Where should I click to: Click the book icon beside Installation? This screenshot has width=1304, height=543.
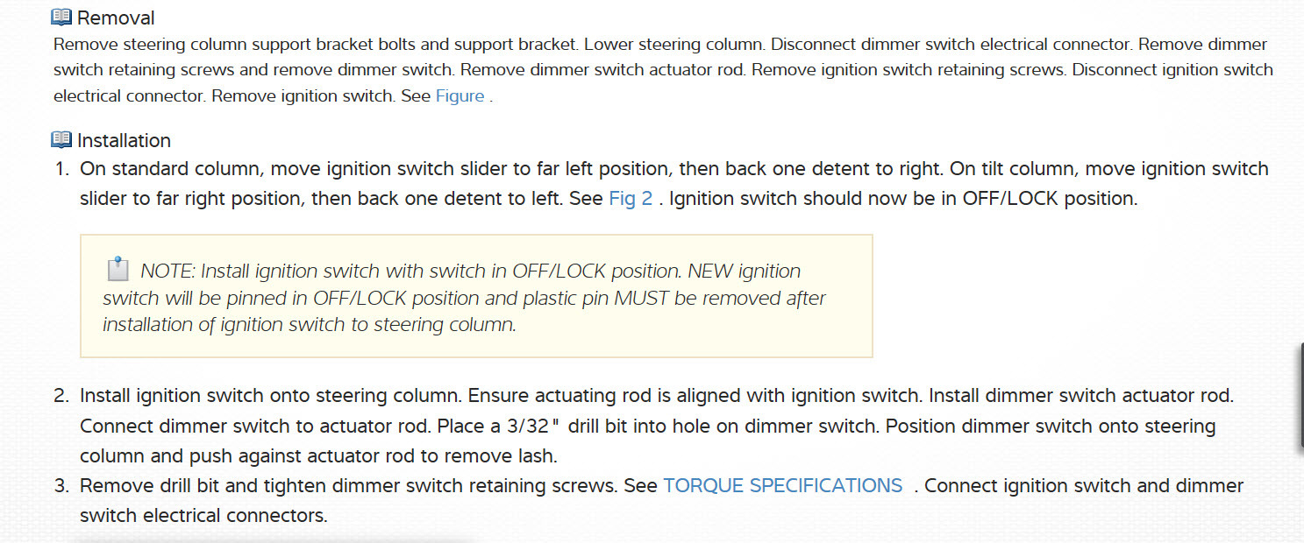click(61, 139)
